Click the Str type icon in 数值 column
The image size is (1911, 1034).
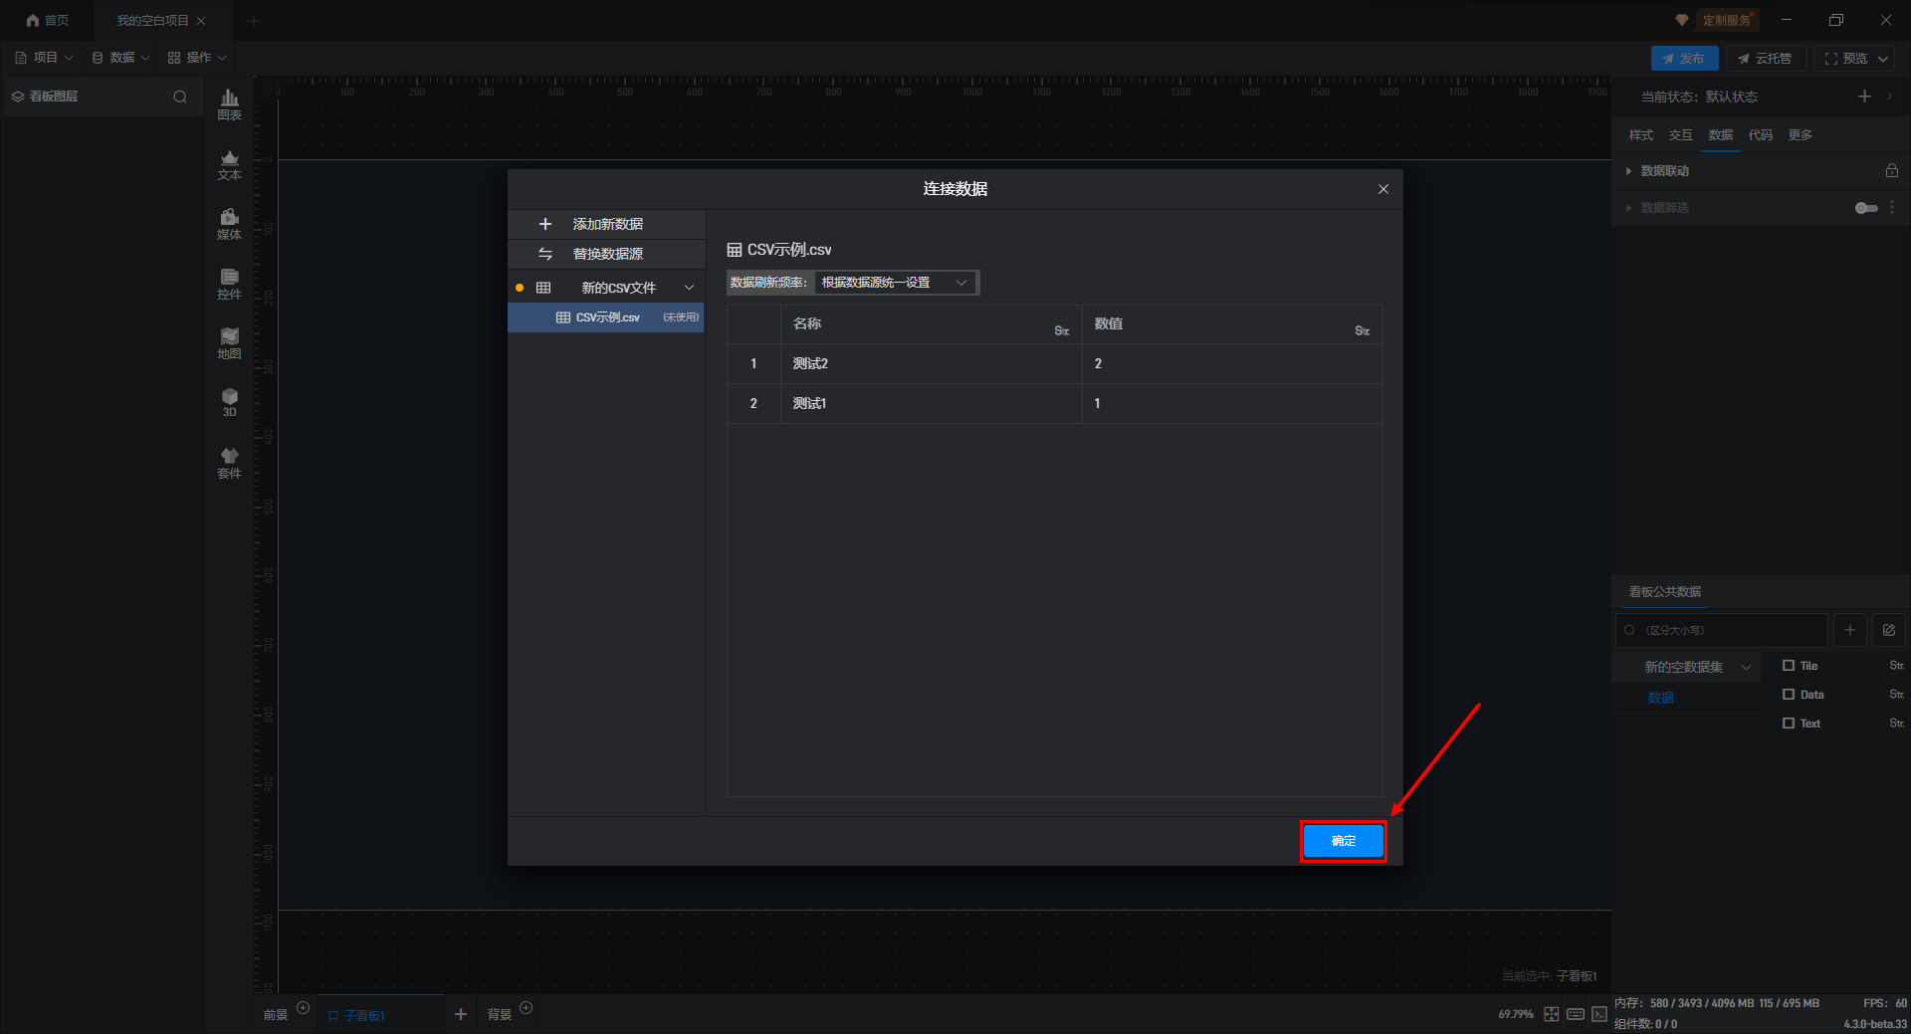pos(1362,330)
